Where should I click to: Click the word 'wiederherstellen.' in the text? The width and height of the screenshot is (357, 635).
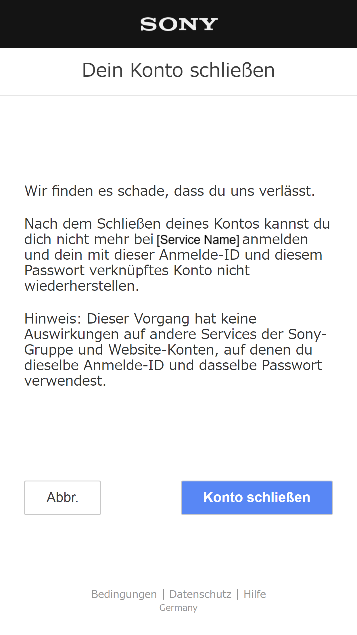[x=82, y=286]
